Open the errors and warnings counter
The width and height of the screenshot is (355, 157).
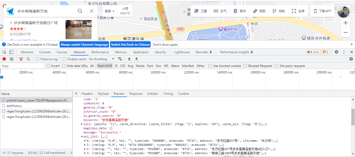[x=313, y=52]
